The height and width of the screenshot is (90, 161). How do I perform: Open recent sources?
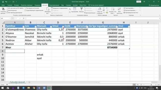pos(32,8)
